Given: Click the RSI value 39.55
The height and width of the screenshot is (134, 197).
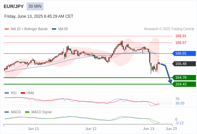Looking at the screenshot, I should pos(180,103).
